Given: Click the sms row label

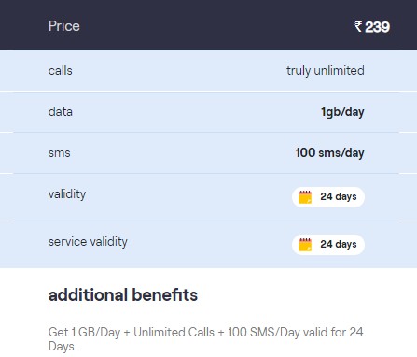Looking at the screenshot, I should point(60,153).
